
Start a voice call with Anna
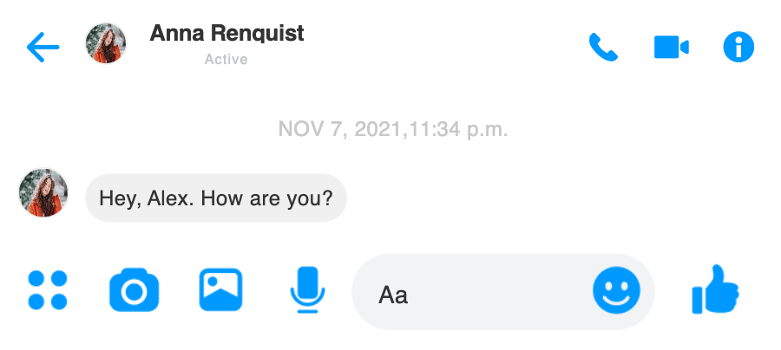pos(602,47)
